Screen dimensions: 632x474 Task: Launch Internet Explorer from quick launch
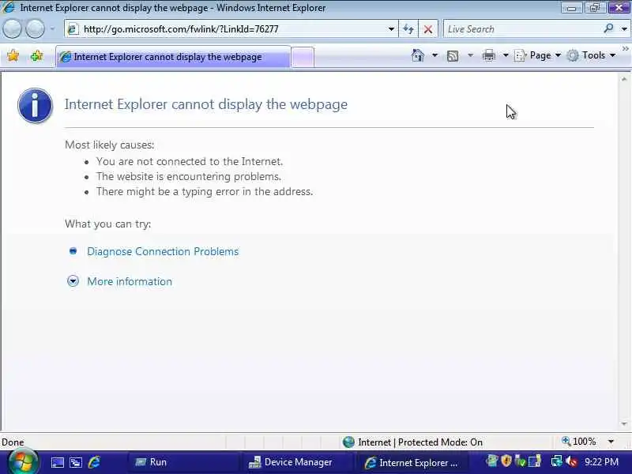(x=94, y=462)
